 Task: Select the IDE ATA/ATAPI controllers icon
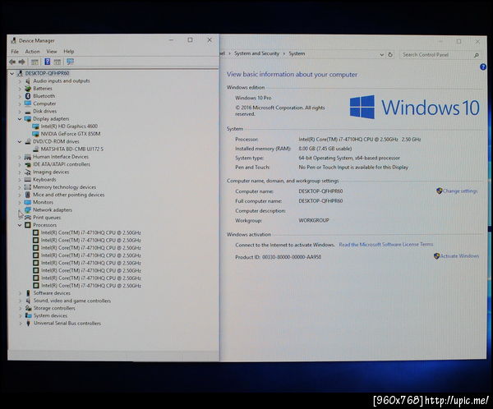point(28,164)
